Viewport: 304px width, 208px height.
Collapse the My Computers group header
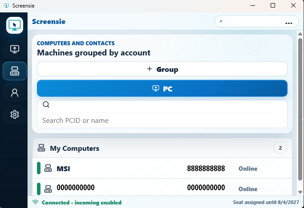click(162, 148)
